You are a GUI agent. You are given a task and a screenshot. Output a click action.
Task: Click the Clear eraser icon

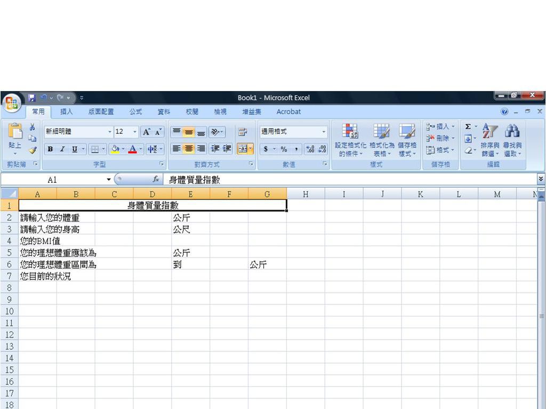point(468,150)
